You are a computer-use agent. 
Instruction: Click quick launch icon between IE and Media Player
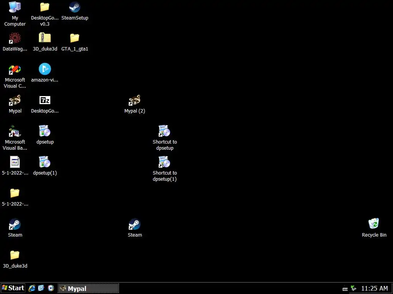click(41, 288)
